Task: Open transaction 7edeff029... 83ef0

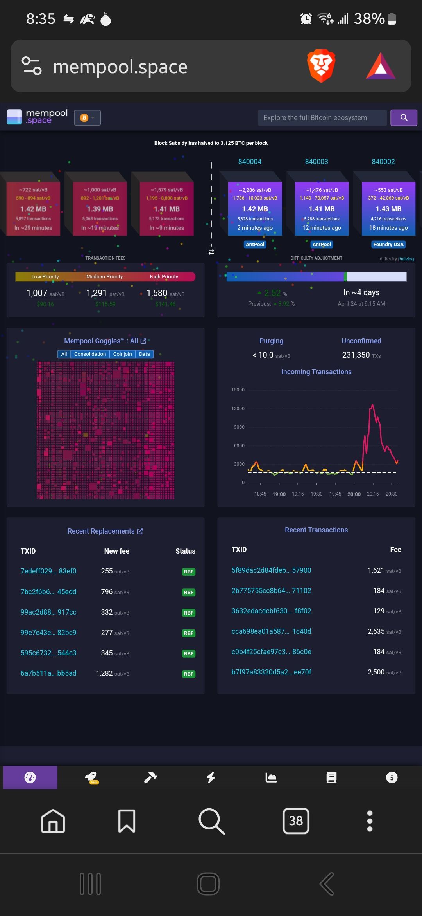Action: [x=48, y=571]
